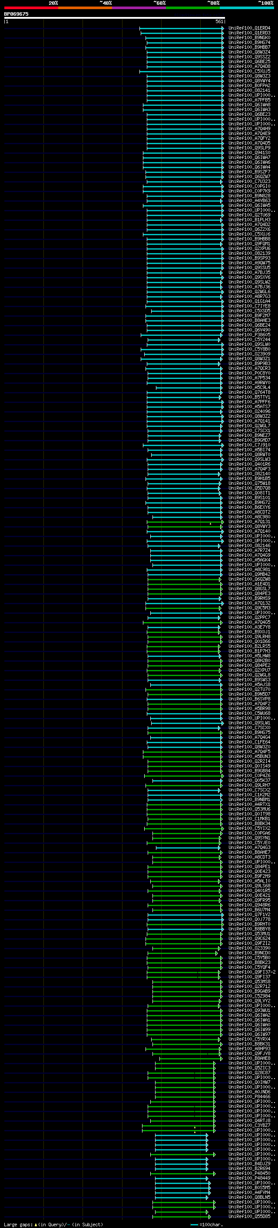This screenshot has height=1228, width=278.
Task: Select the UniRef100_A7QFY2 label
Action: [249, 138]
